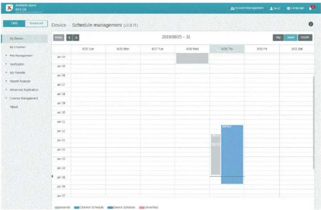This screenshot has width=321, height=210.
Task: Click the am 04 time label
Action: (x=61, y=57)
